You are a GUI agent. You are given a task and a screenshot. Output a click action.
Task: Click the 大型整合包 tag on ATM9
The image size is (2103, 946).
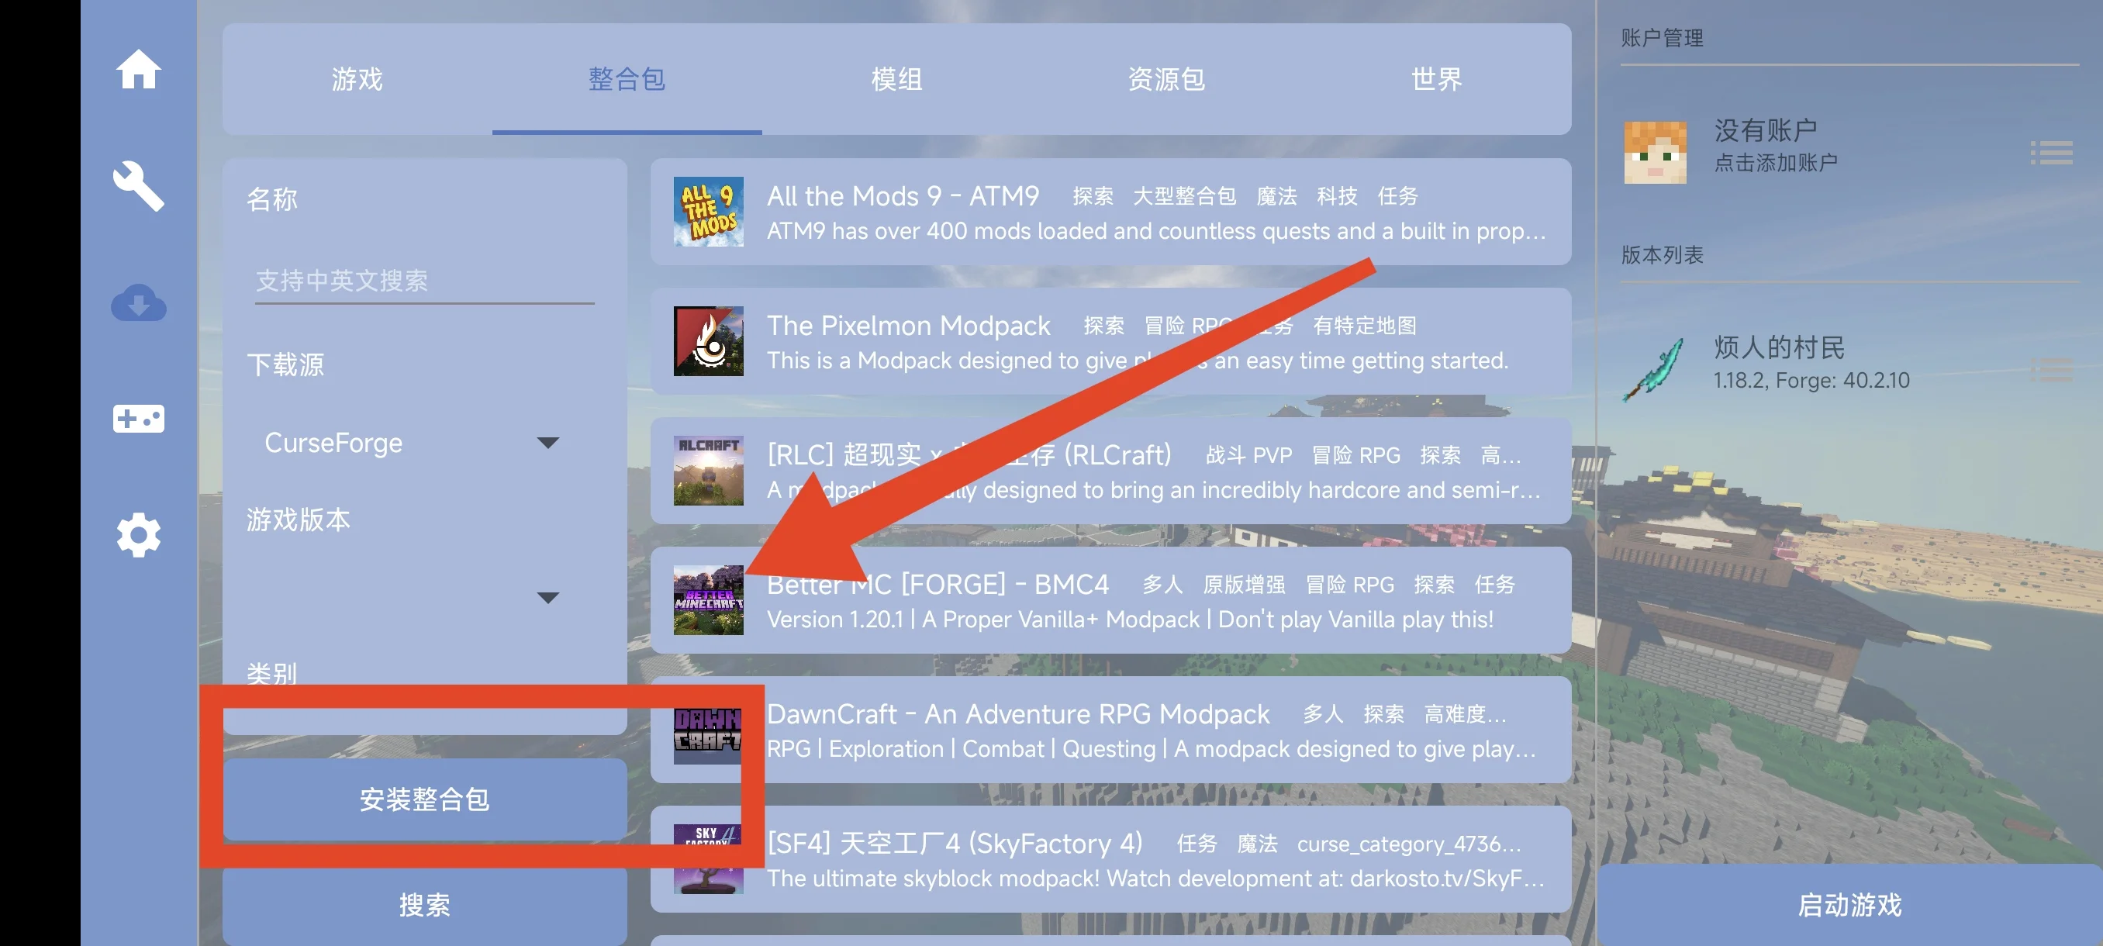coord(1184,196)
